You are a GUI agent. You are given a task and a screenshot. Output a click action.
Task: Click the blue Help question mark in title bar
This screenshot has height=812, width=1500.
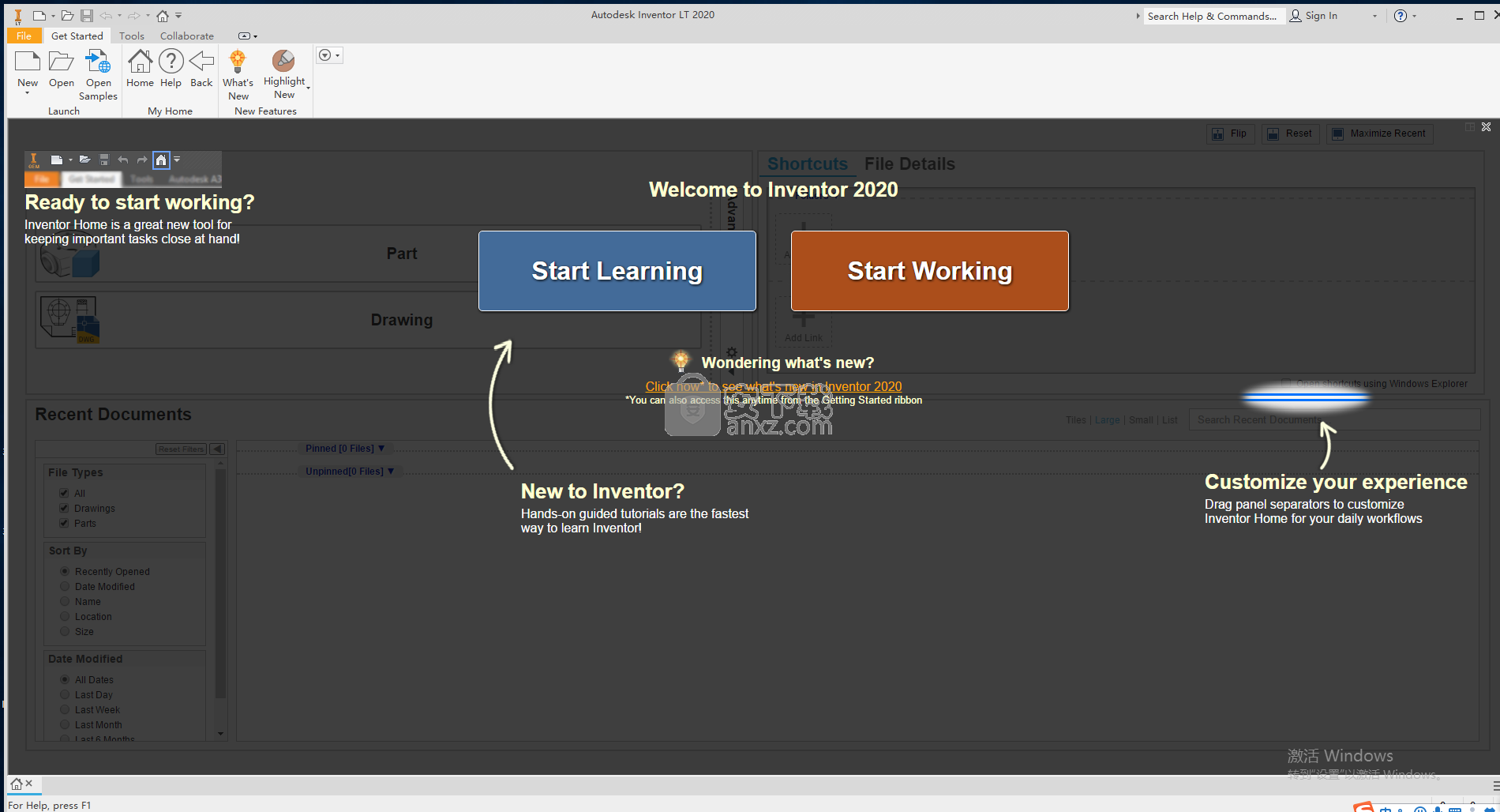coord(1401,16)
